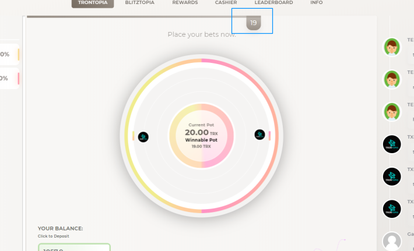
Task: Click the second boy avatar in the player list
Action: [392, 79]
